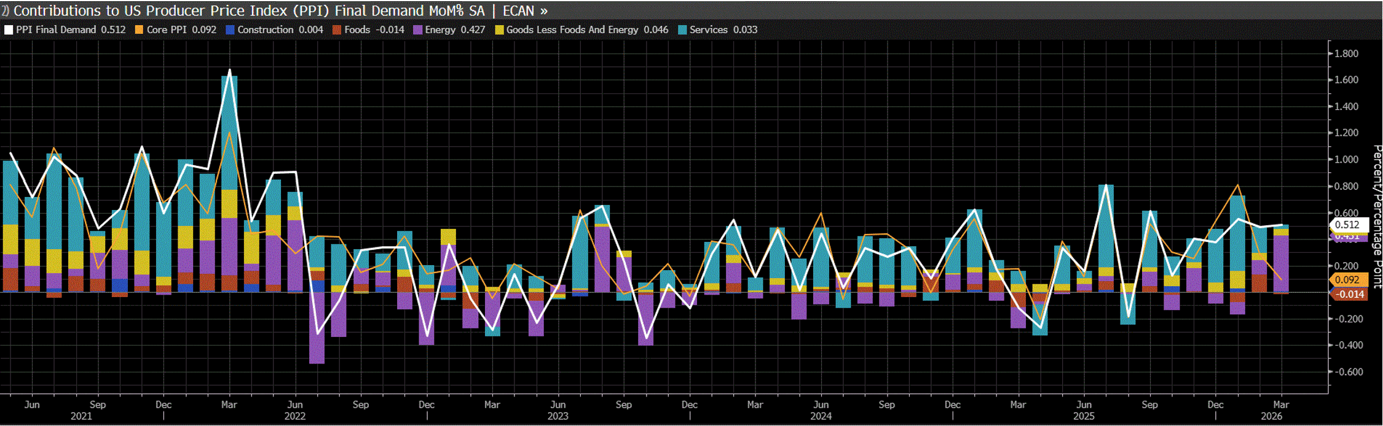Click the orange 0.092 axis value tag
This screenshot has height=426, width=1383.
(x=1347, y=280)
